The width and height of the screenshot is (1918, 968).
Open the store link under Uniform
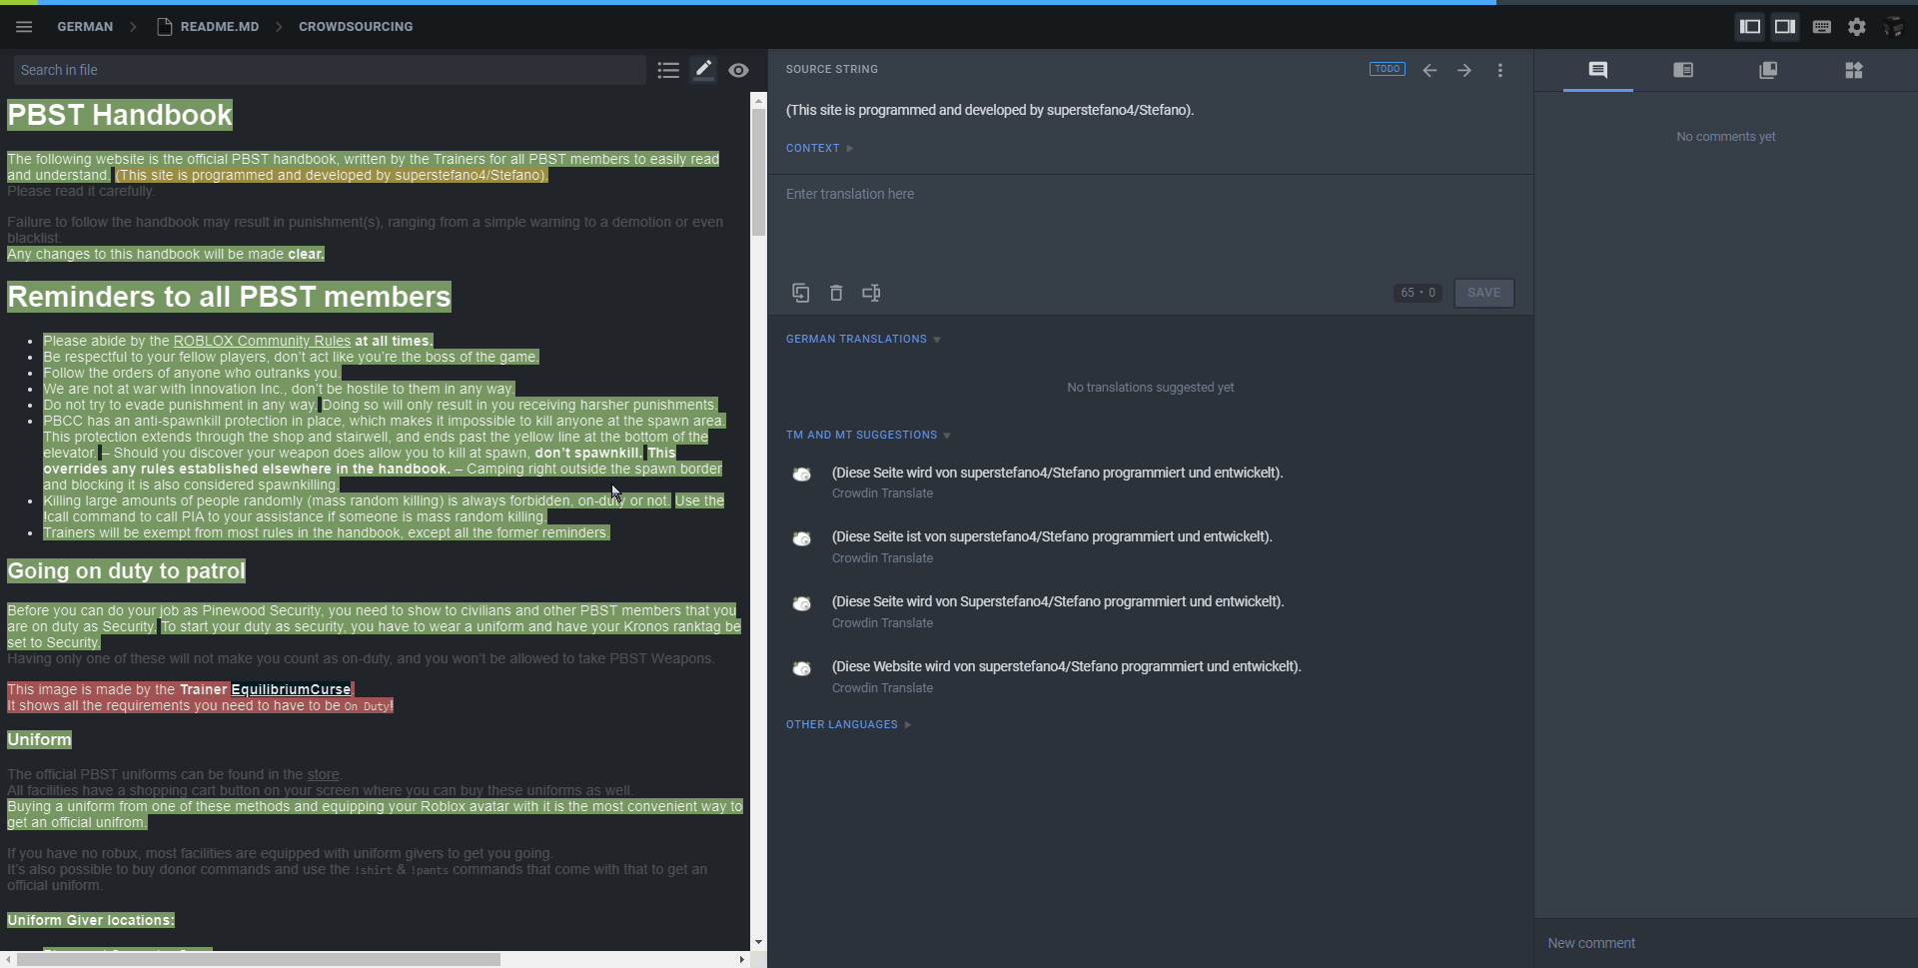[323, 774]
